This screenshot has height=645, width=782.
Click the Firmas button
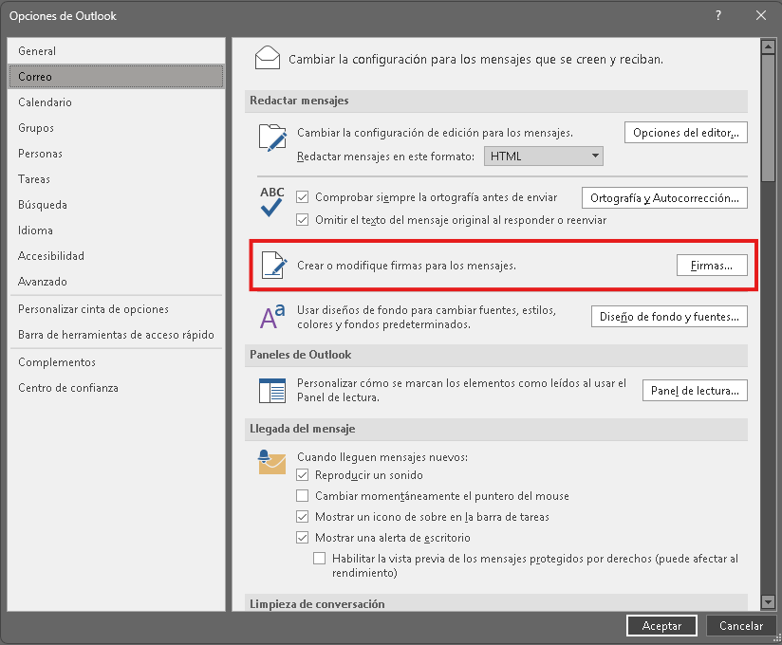pos(712,266)
